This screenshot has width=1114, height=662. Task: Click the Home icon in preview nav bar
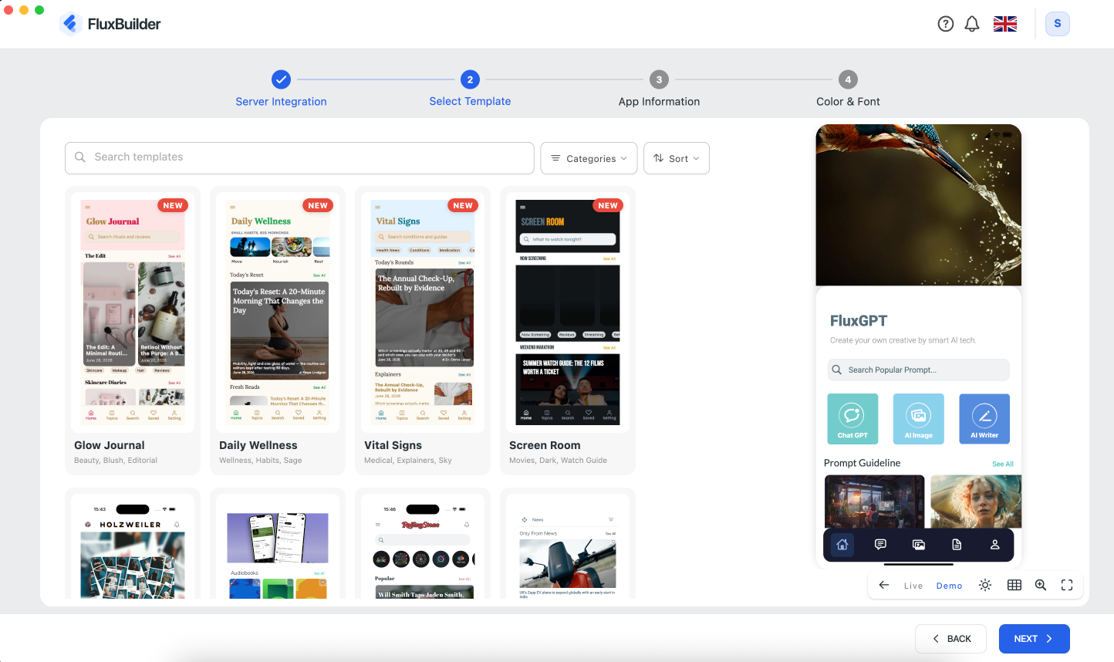click(x=842, y=545)
